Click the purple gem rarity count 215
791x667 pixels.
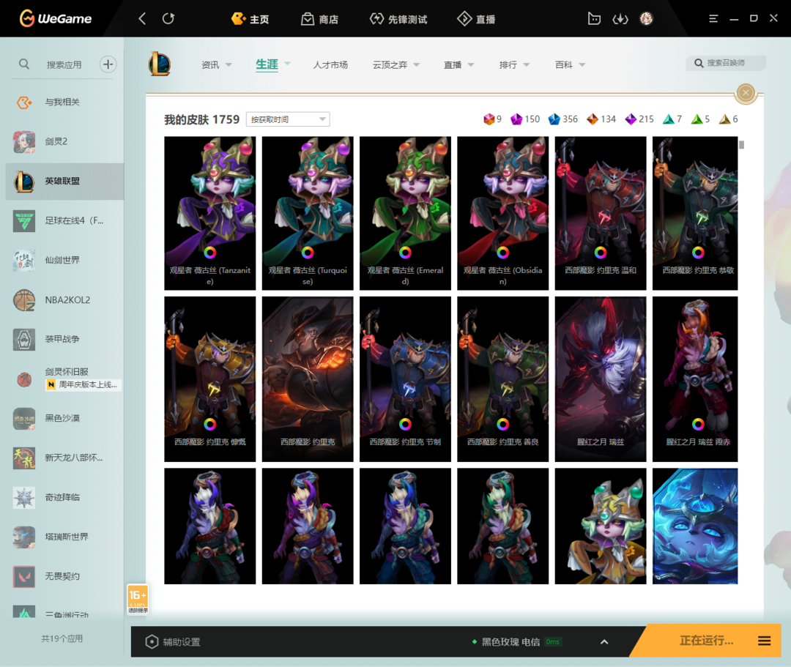click(639, 119)
